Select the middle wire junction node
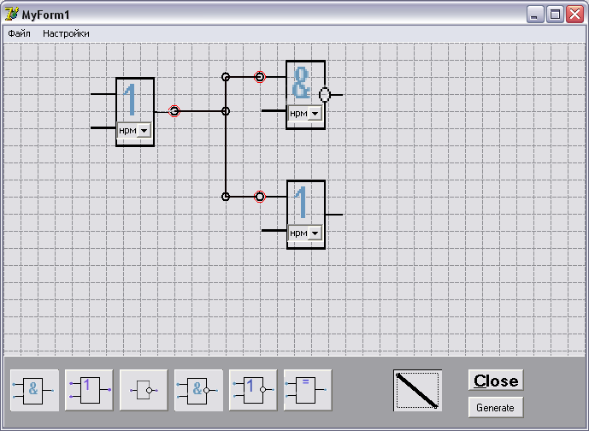 pos(226,111)
